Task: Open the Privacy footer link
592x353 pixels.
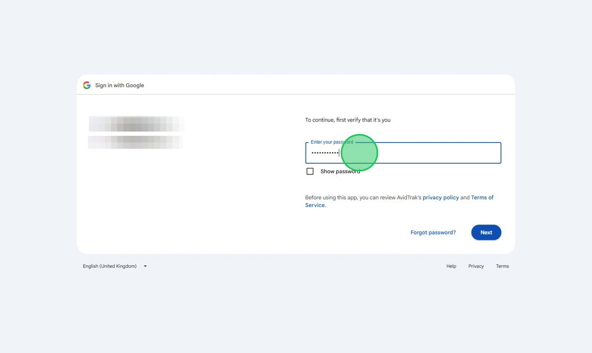Action: click(x=476, y=266)
